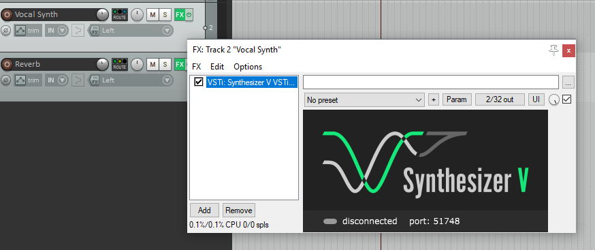This screenshot has width=595, height=250.
Task: Click the Add FX button
Action: tap(204, 210)
